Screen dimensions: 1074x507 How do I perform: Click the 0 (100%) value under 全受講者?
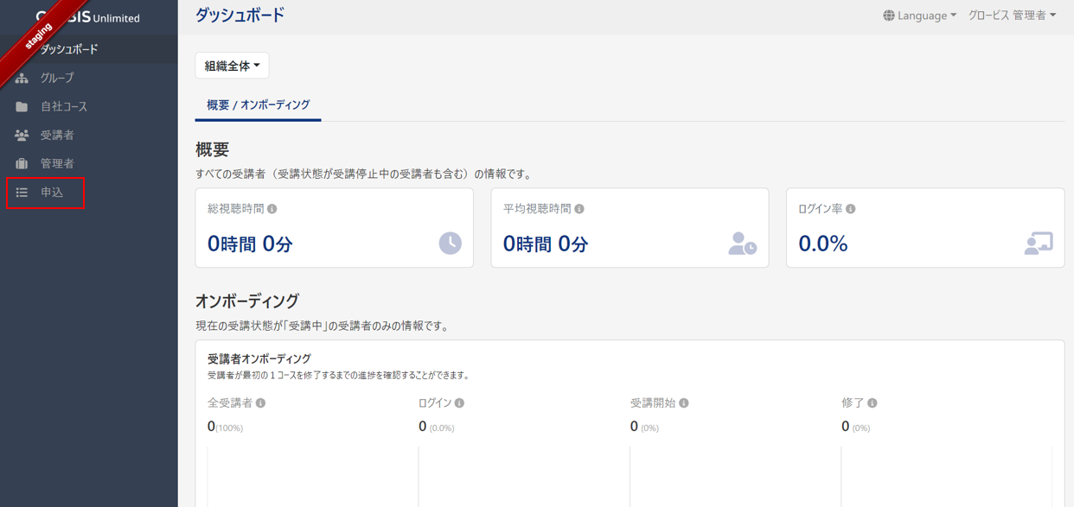[x=225, y=427]
